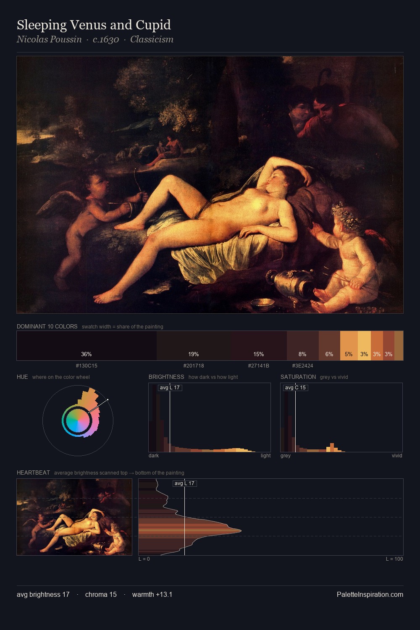Image resolution: width=420 pixels, height=630 pixels.
Task: Click the "L = 0" axis label
Action: (144, 559)
